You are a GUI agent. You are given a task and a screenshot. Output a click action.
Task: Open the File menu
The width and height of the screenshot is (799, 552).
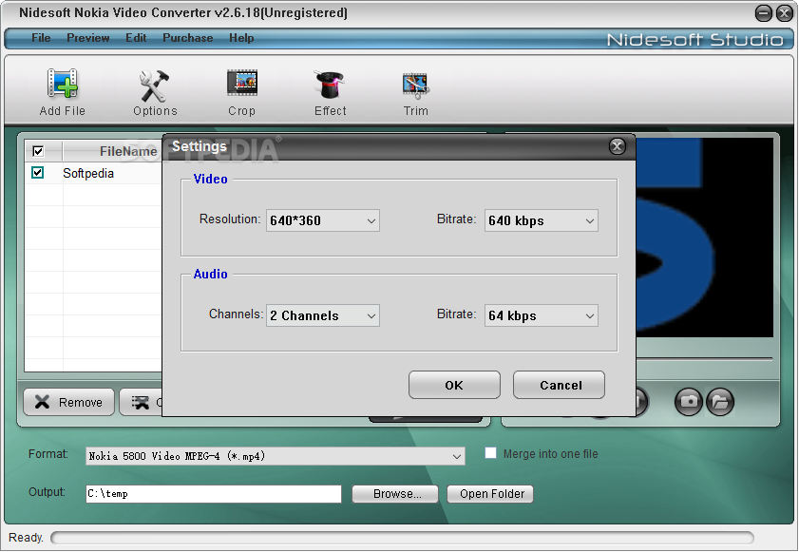(x=41, y=38)
